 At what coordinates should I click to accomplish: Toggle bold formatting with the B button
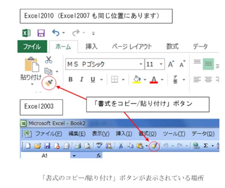tap(70, 80)
